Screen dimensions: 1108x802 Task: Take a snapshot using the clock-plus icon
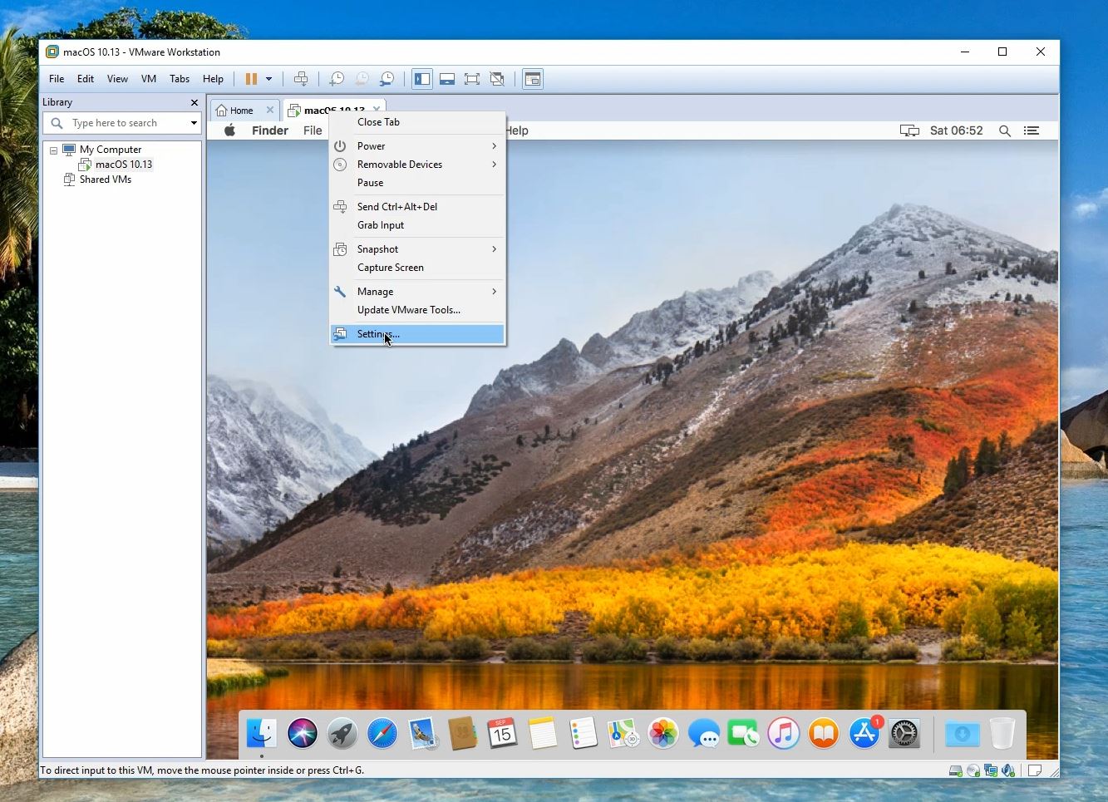[337, 79]
